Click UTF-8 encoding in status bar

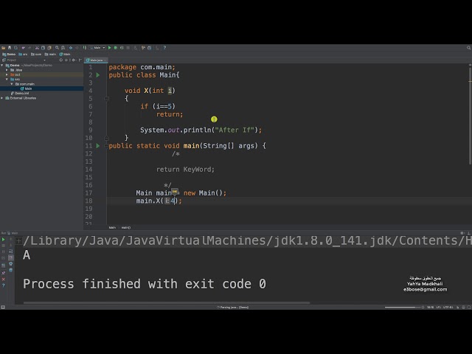448,308
